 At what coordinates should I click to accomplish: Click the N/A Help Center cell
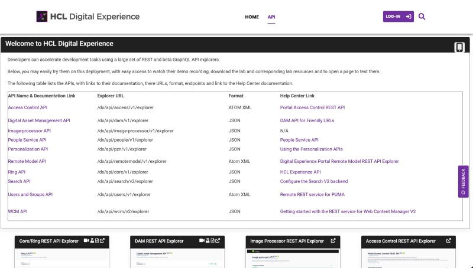click(x=284, y=131)
